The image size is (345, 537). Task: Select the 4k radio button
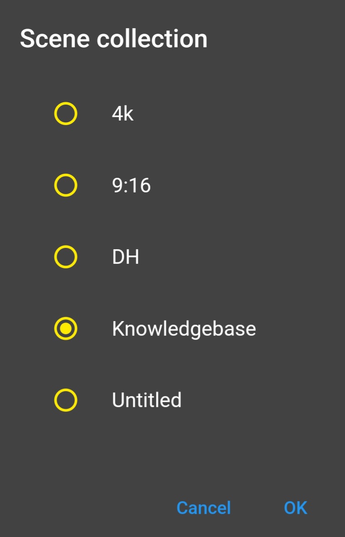(x=65, y=114)
